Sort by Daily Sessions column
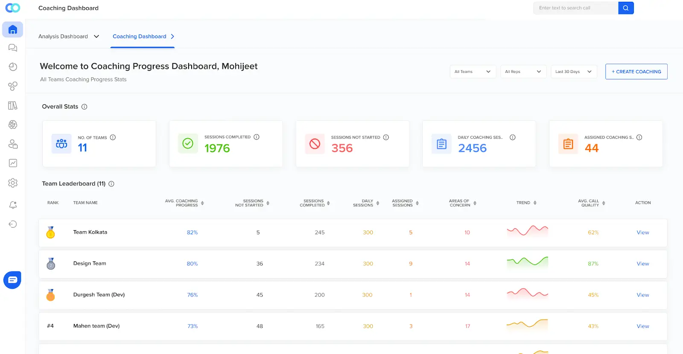 [378, 203]
